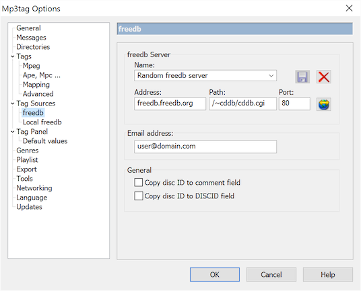Enable Copy disc ID to comment field
The width and height of the screenshot is (361, 291).
point(138,183)
